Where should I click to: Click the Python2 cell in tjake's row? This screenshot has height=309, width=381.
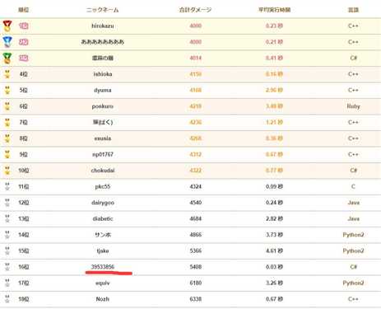click(353, 251)
